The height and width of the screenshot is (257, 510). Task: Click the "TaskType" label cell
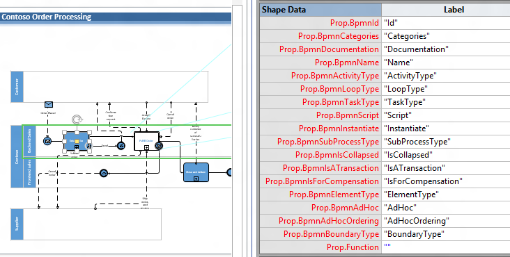click(446, 102)
